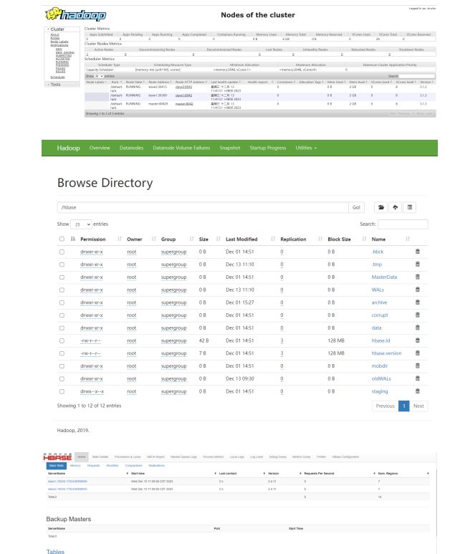Check the oldWALs row checkbox
Viewport: 450px width, 554px height.
tap(62, 378)
